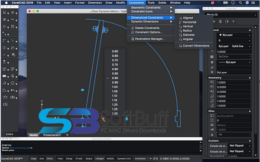
Task: Click the Delete Constraints icon
Action: click(x=133, y=28)
